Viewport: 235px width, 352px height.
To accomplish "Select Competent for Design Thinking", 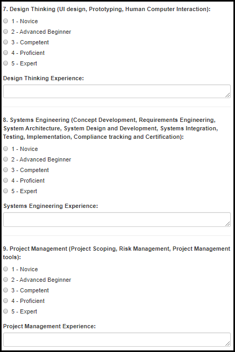I will click(6, 42).
